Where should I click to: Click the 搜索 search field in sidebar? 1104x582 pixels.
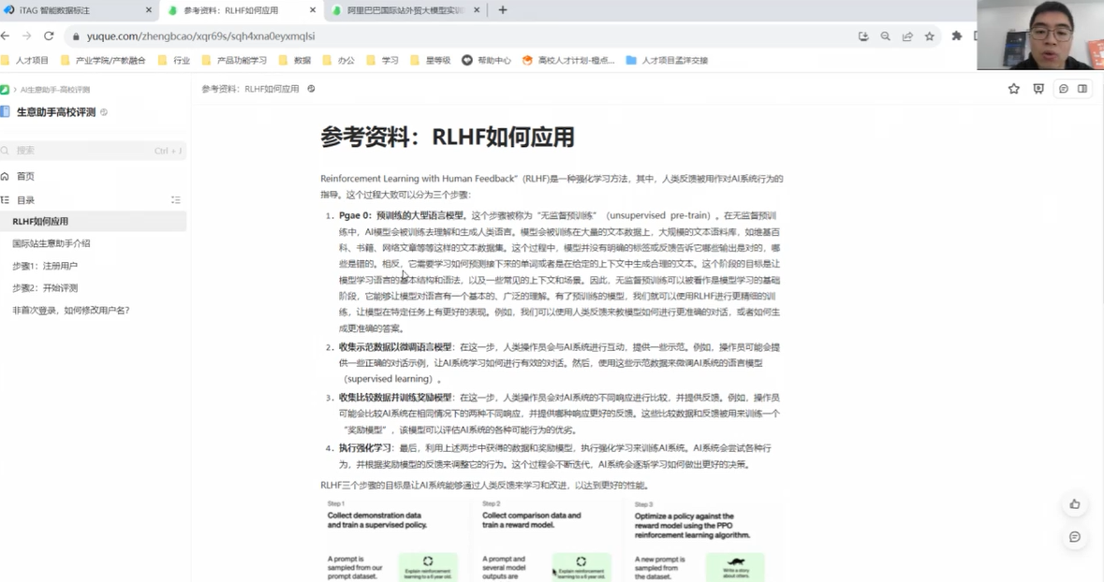[x=93, y=151]
